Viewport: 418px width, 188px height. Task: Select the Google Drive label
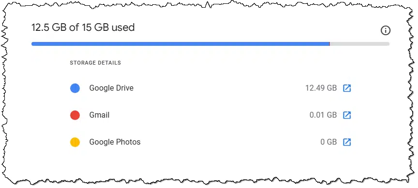pyautogui.click(x=111, y=88)
